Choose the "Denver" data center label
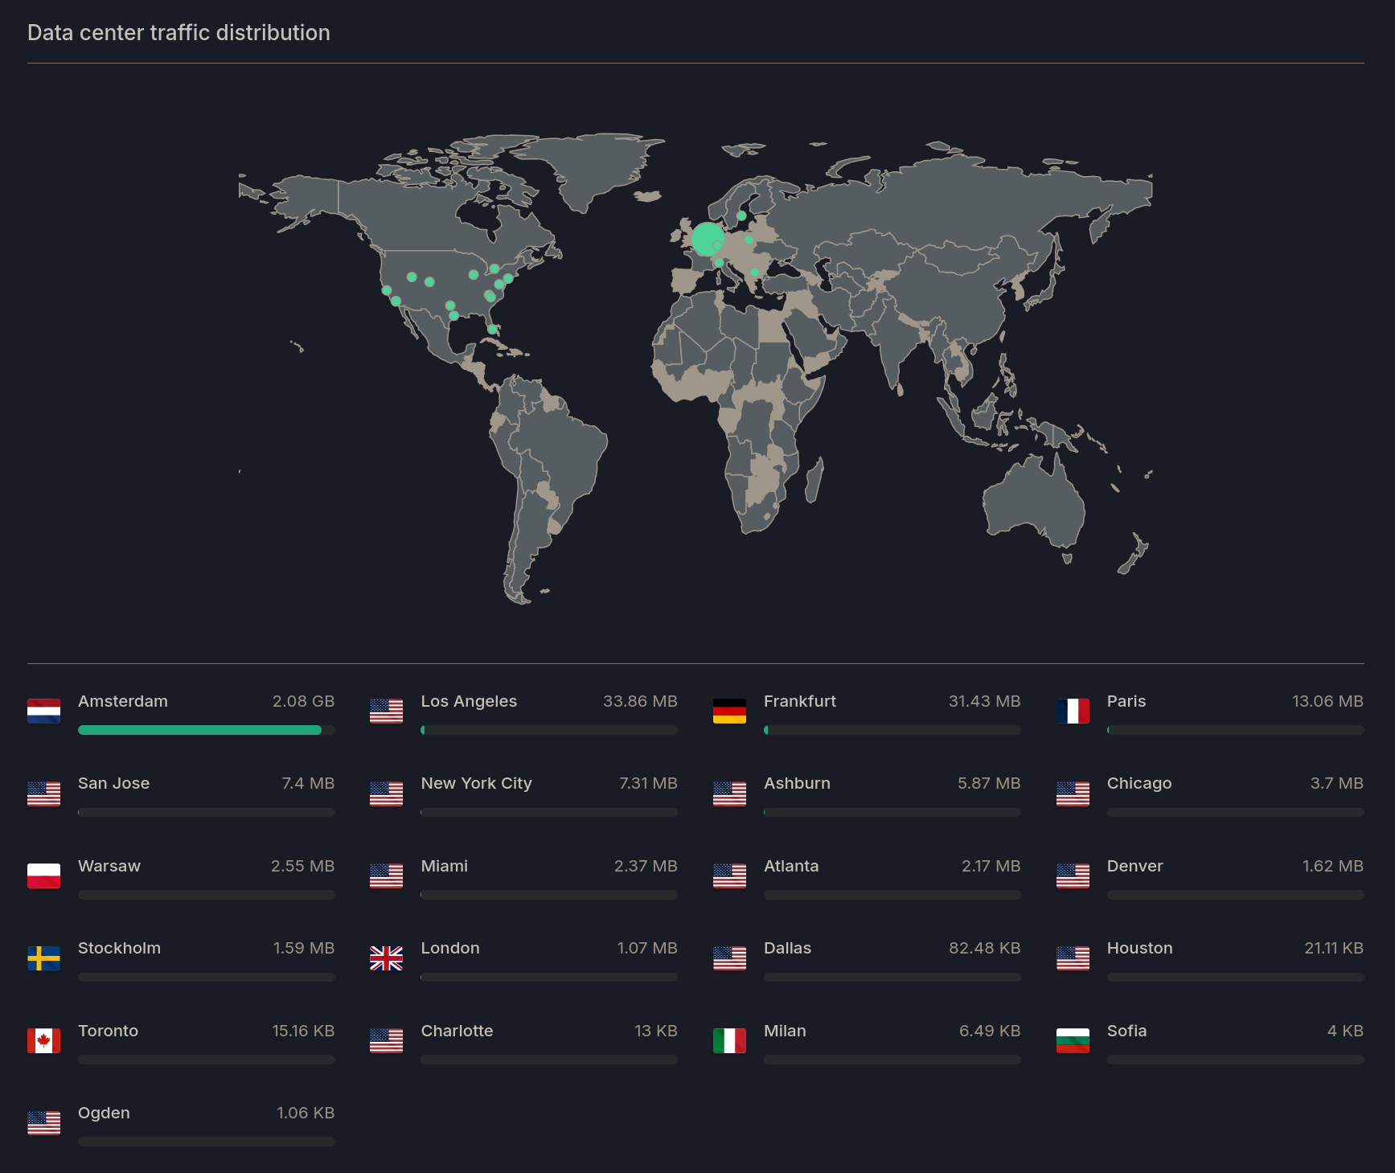 tap(1134, 866)
